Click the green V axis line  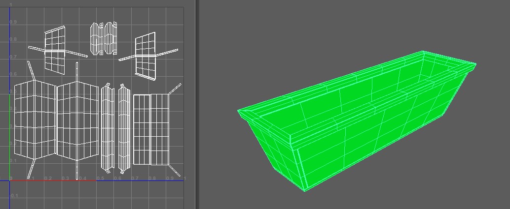[10, 138]
